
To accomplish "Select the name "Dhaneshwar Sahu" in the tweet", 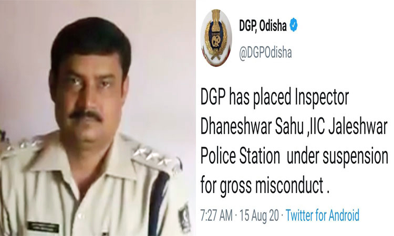I will [252, 126].
